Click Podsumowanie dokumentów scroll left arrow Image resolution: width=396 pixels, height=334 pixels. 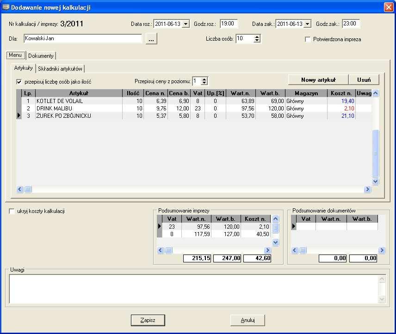point(295,250)
